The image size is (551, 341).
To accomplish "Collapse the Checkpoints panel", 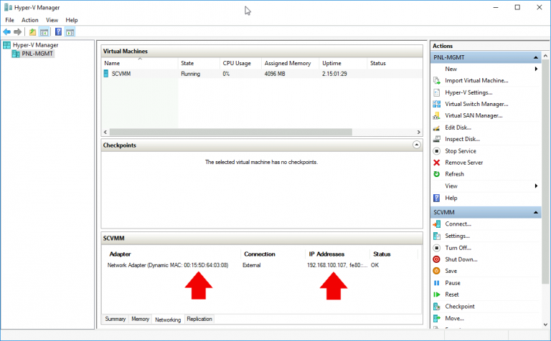I will (x=416, y=145).
